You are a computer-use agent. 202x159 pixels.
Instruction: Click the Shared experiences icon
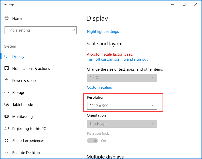[x=7, y=140]
